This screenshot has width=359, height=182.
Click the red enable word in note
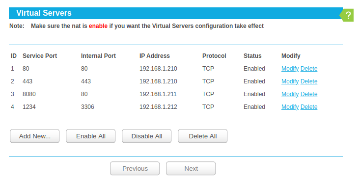point(98,26)
